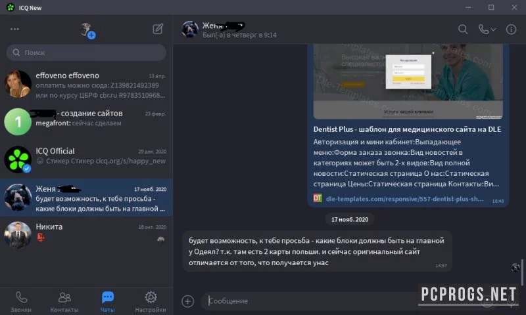
Task: Close the ICQ New window
Action: click(x=514, y=7)
